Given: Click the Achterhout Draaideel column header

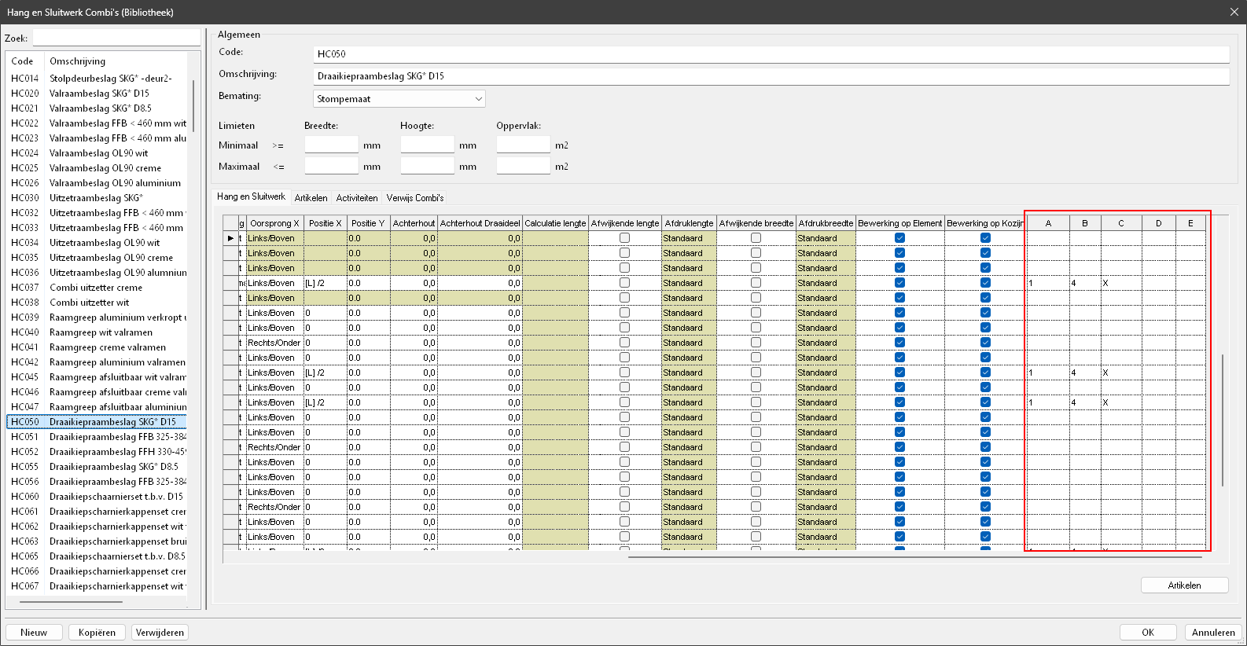Looking at the screenshot, I should [480, 223].
